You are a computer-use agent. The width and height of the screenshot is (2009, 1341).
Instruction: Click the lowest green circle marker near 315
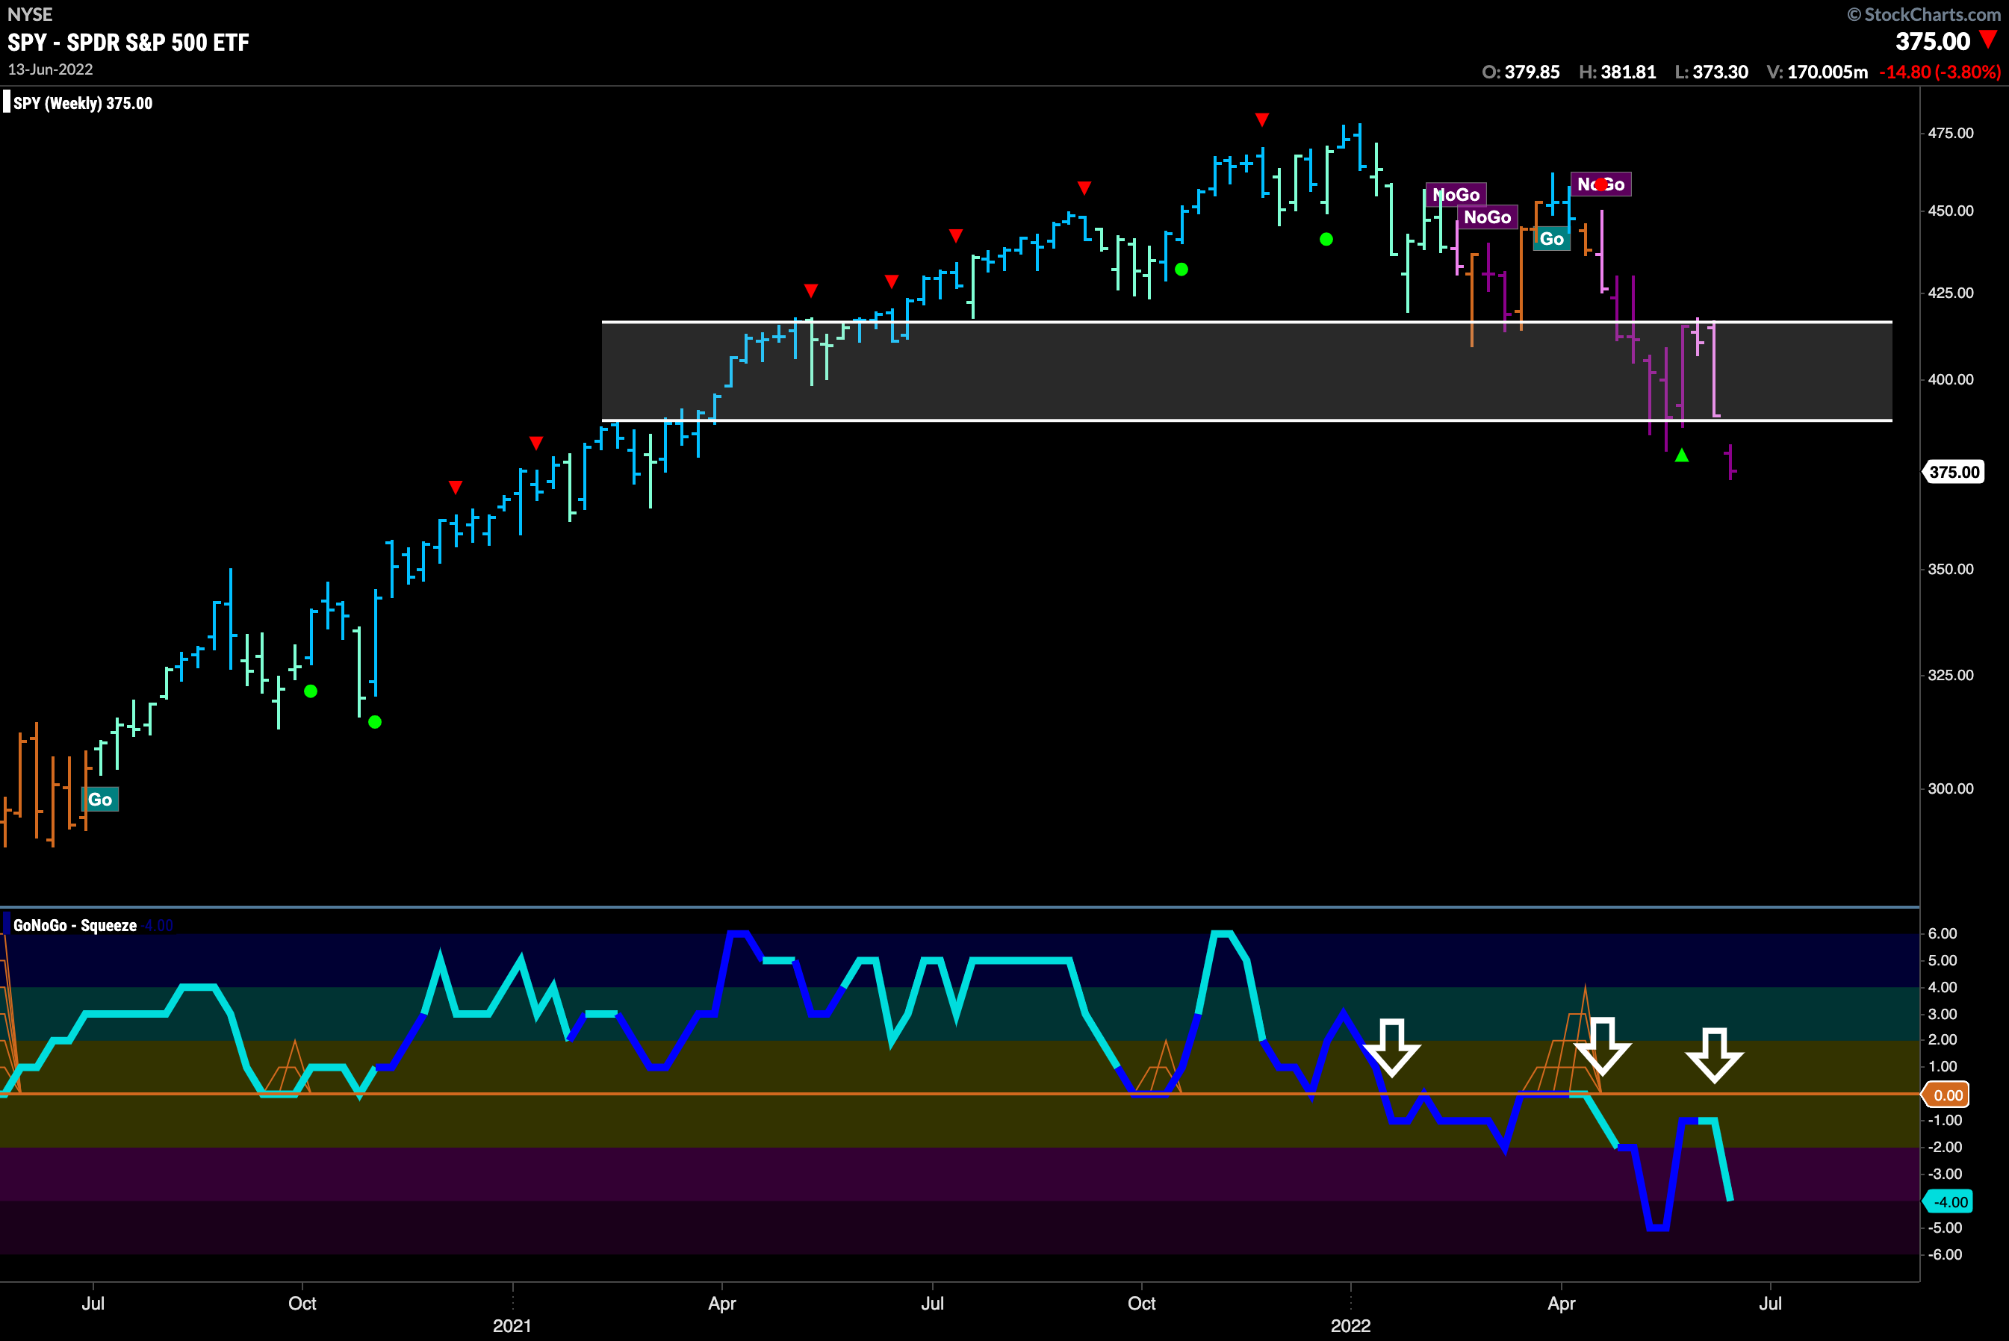[375, 722]
